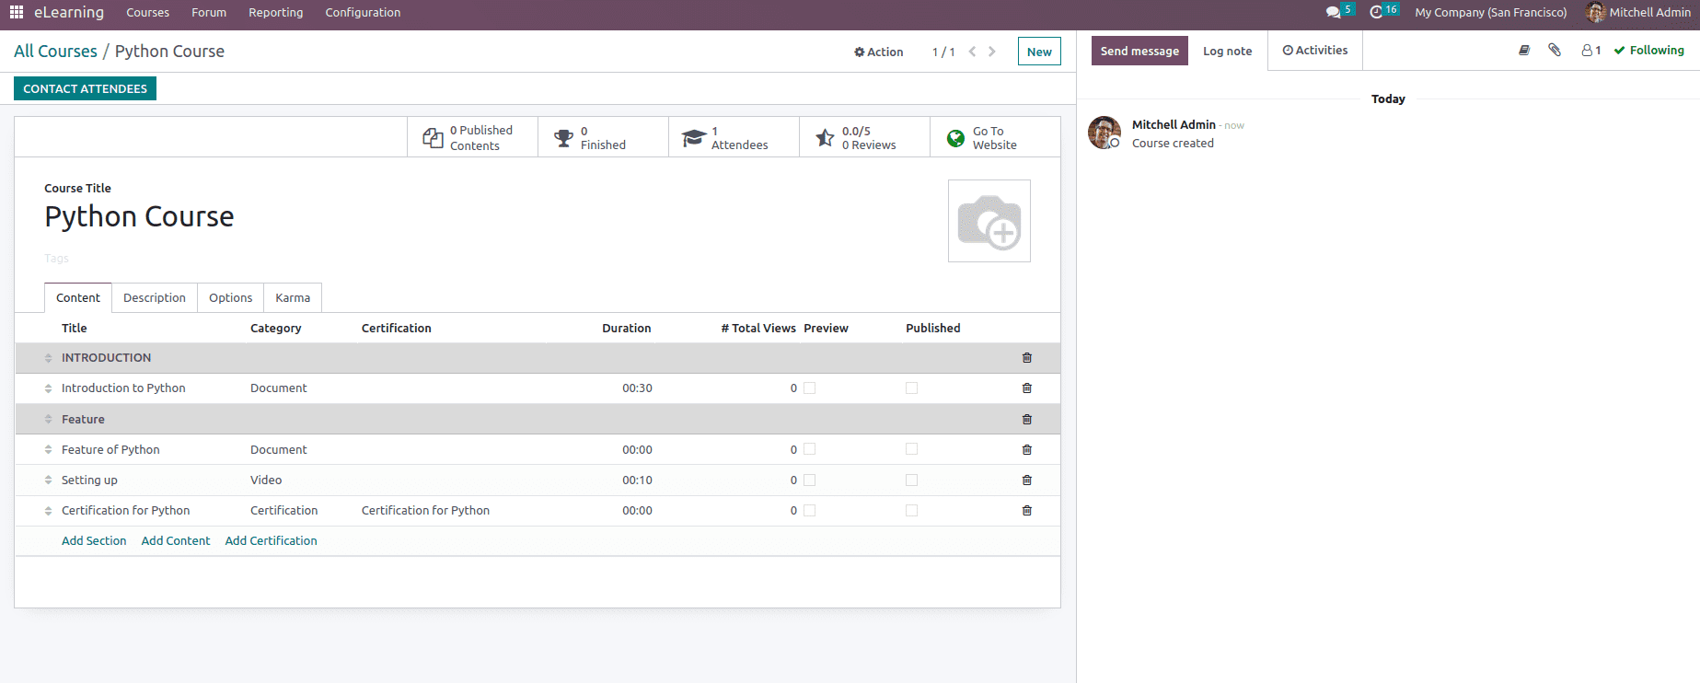This screenshot has height=683, width=1700.
Task: Toggle Preview checkbox for Setting up
Action: (810, 480)
